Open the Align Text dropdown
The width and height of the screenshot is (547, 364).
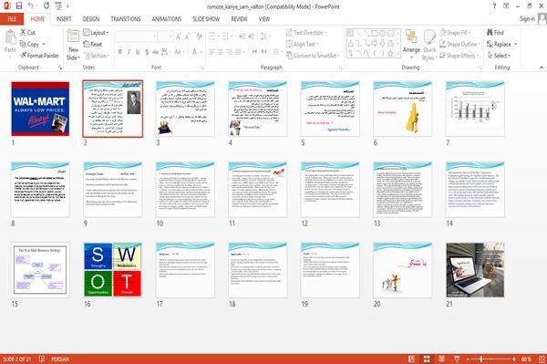(302, 44)
